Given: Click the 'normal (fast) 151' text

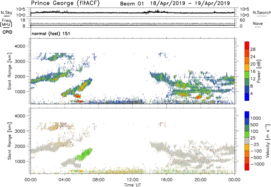Looking at the screenshot, I should (51, 33).
